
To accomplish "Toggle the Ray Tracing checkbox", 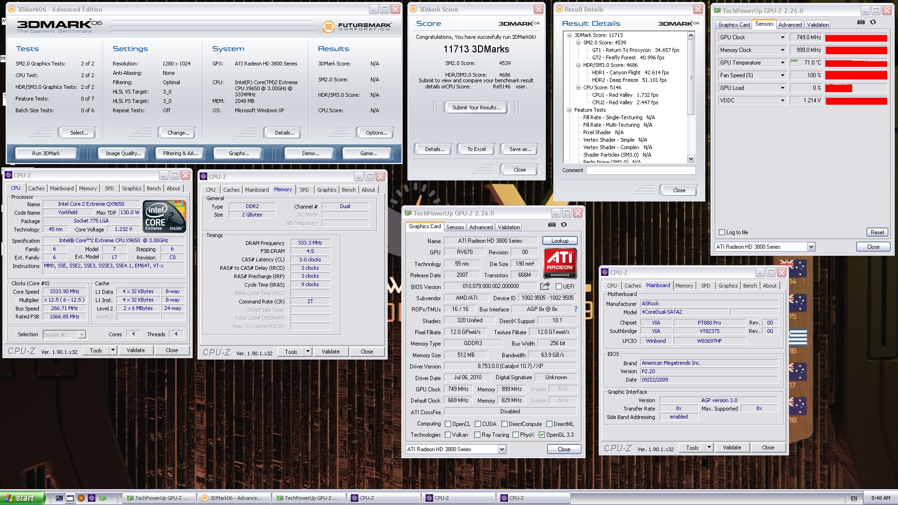I will 477,435.
